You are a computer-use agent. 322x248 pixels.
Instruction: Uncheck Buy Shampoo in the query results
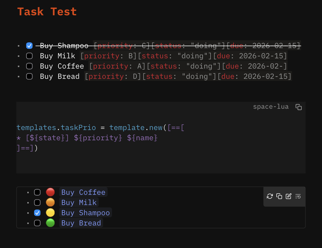(37, 213)
